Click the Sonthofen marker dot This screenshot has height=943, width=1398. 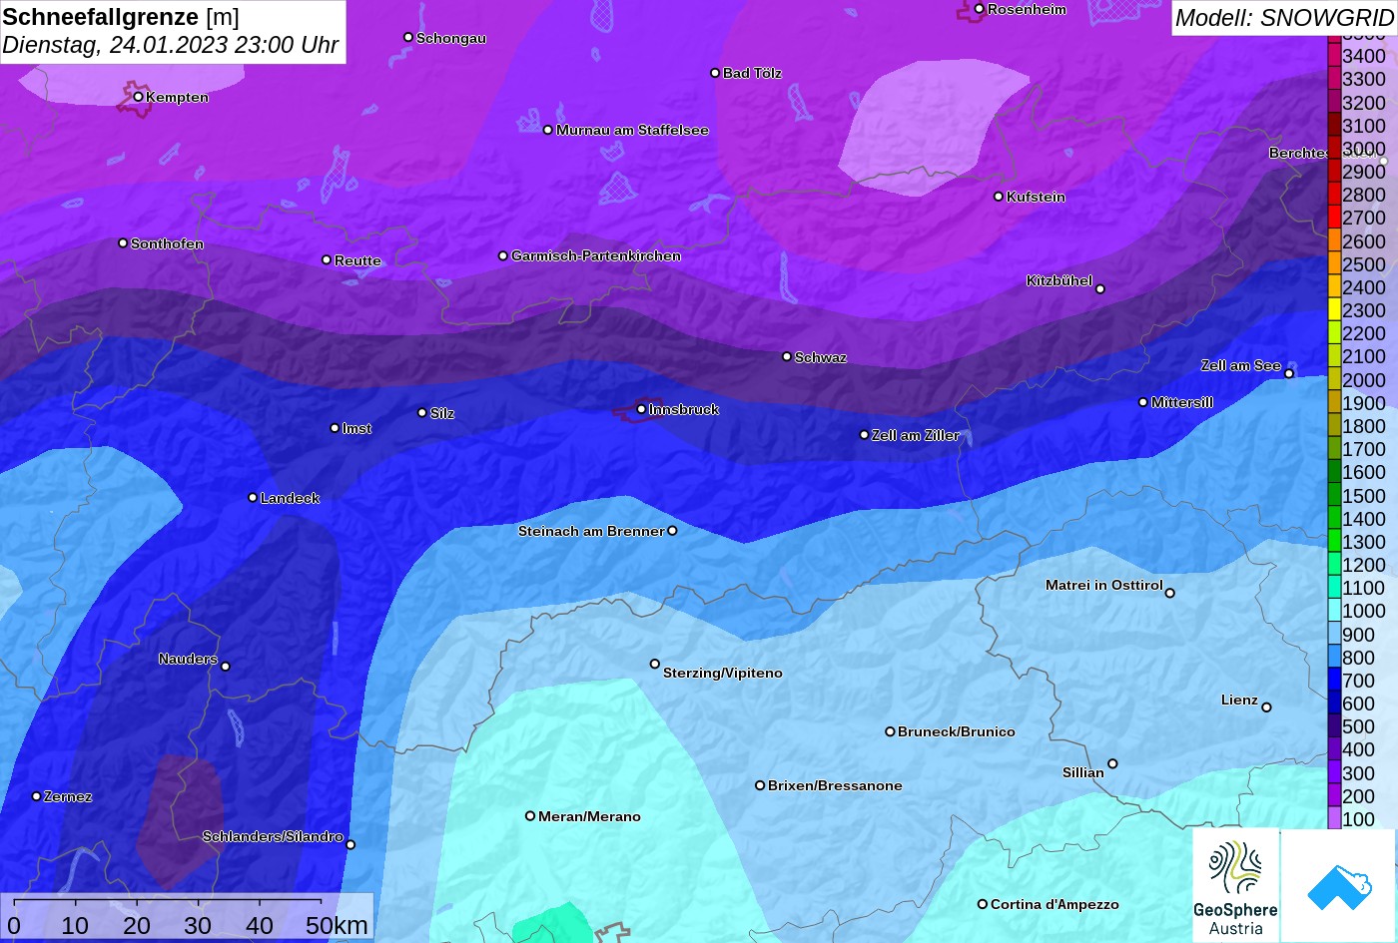pos(123,243)
